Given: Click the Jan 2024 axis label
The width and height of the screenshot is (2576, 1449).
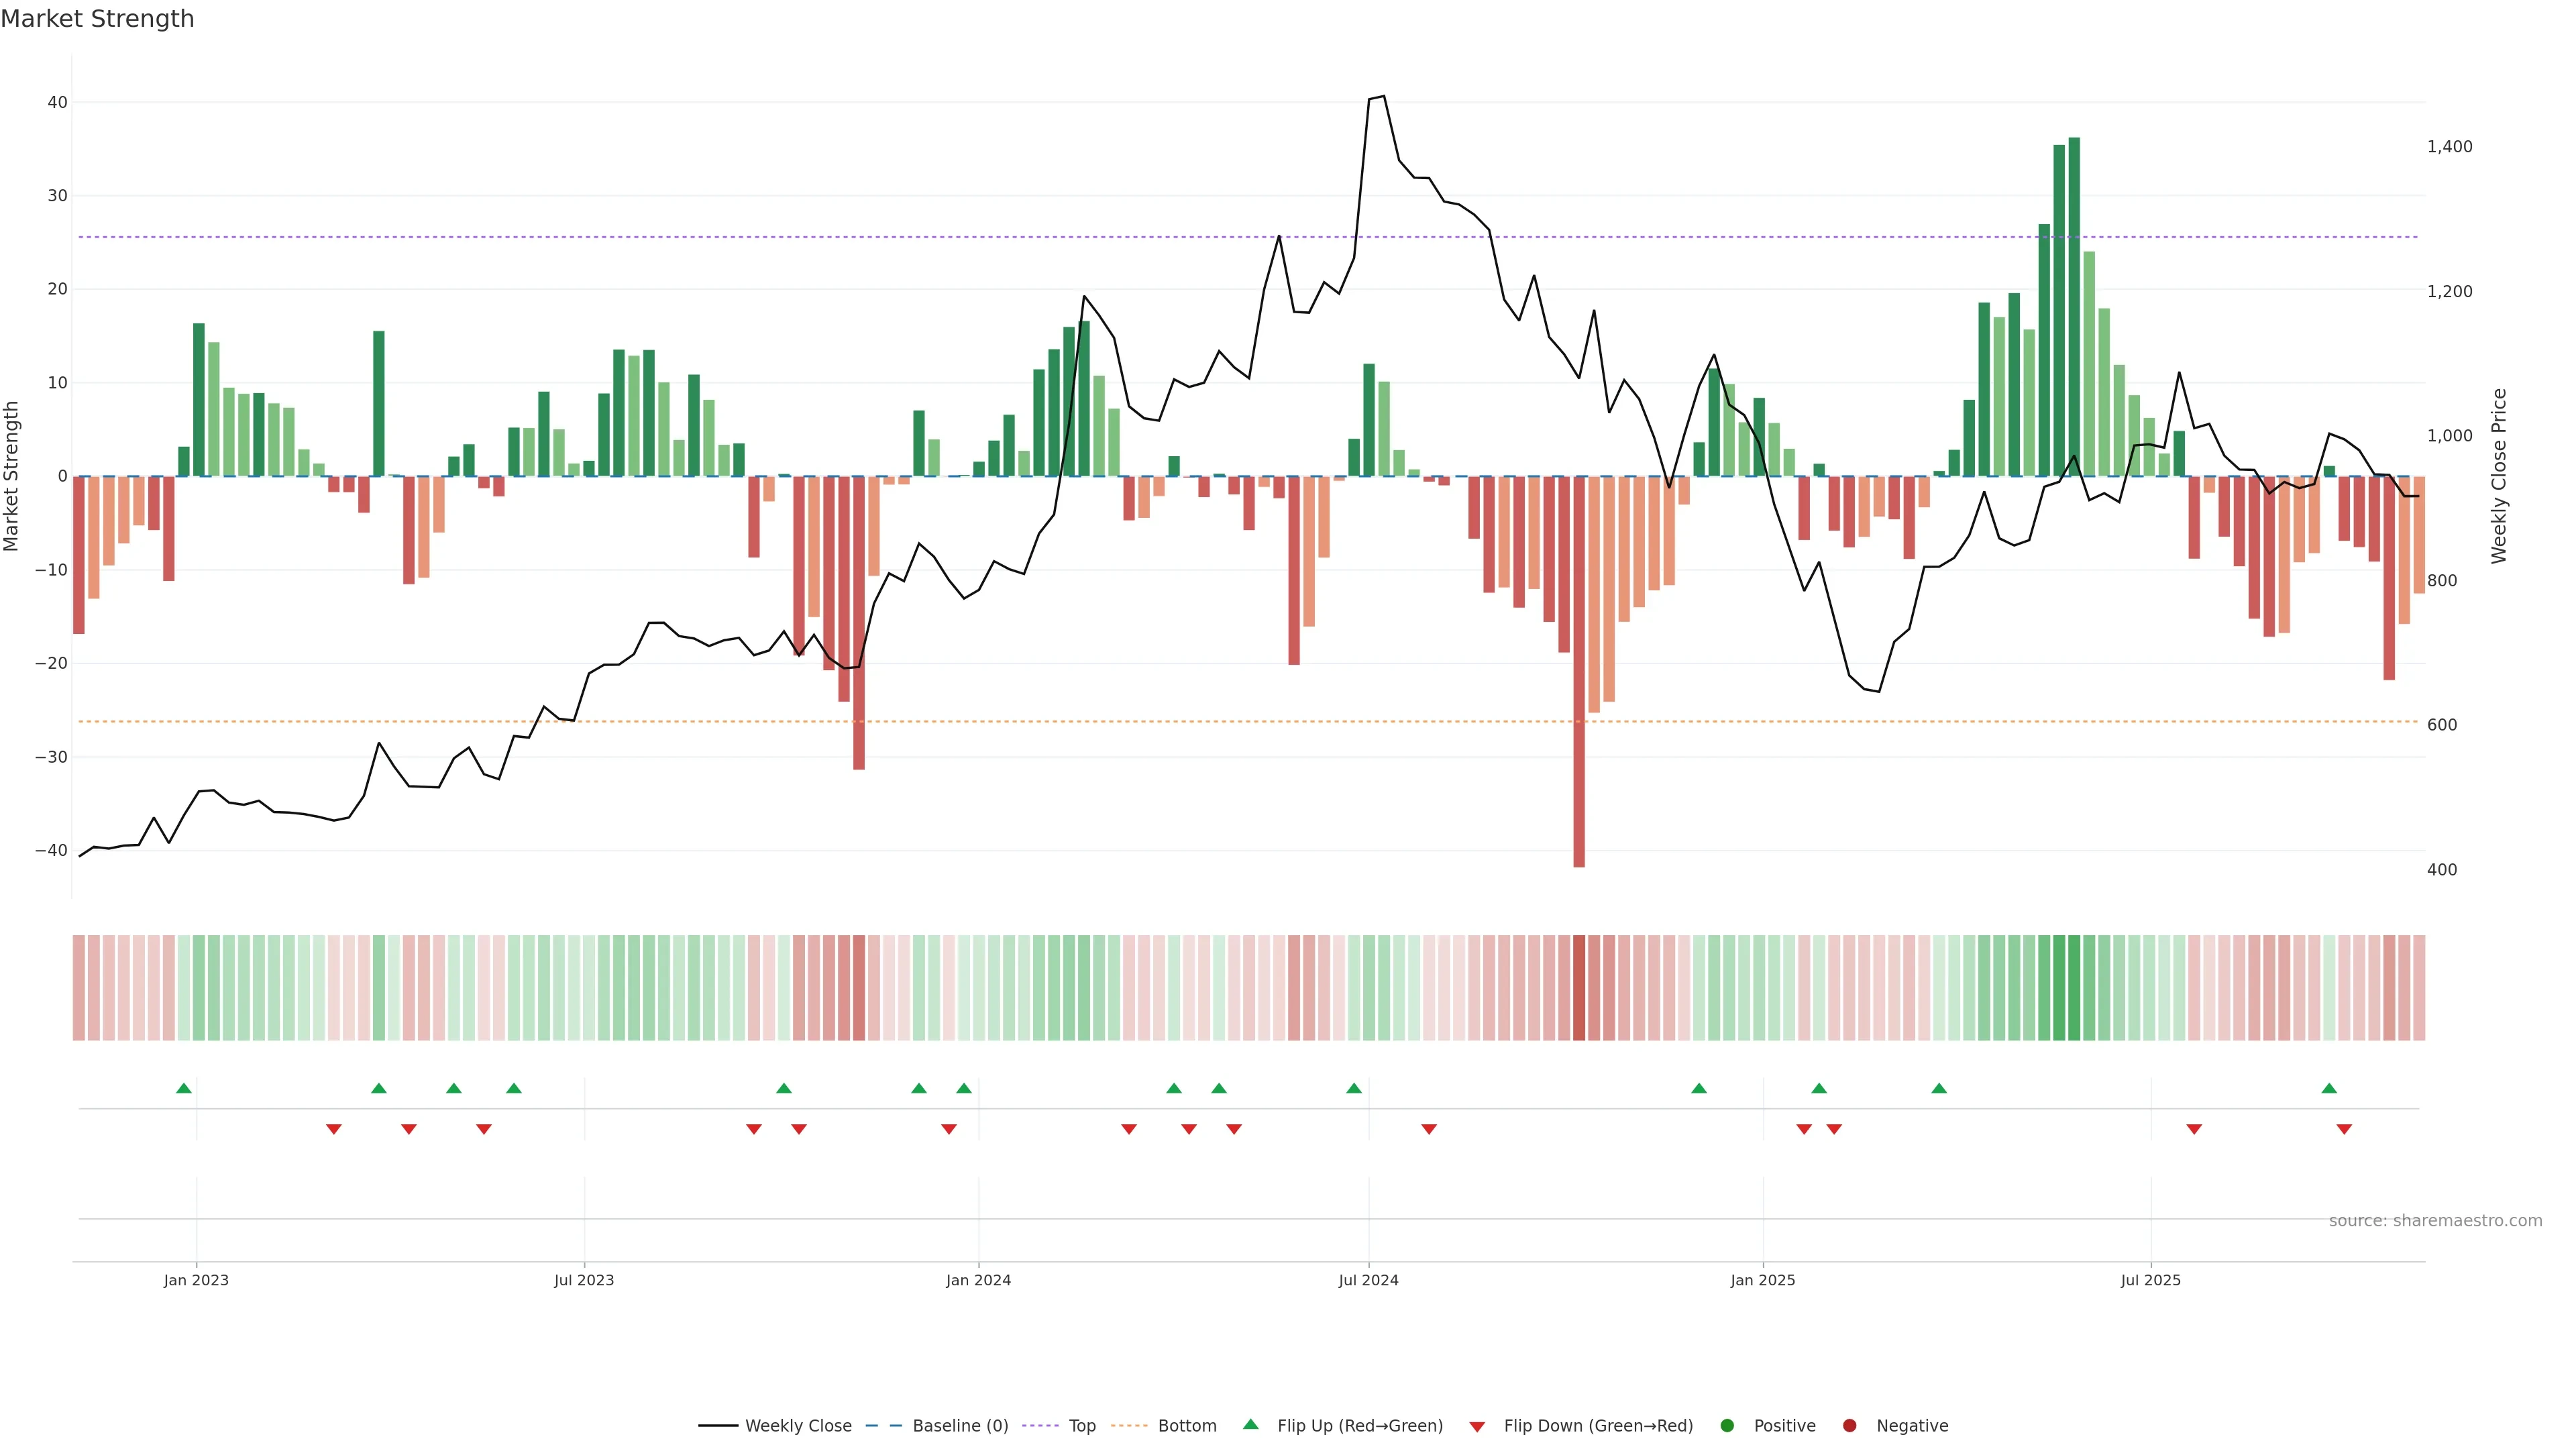Looking at the screenshot, I should pos(978,1280).
